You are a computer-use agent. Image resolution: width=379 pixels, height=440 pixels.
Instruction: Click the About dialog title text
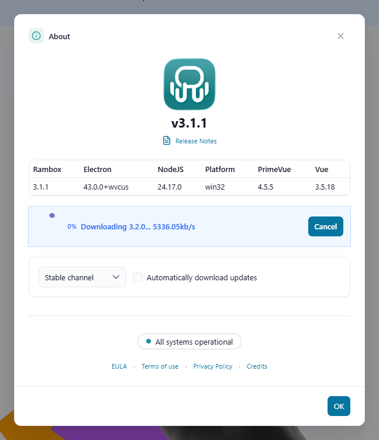pos(59,36)
